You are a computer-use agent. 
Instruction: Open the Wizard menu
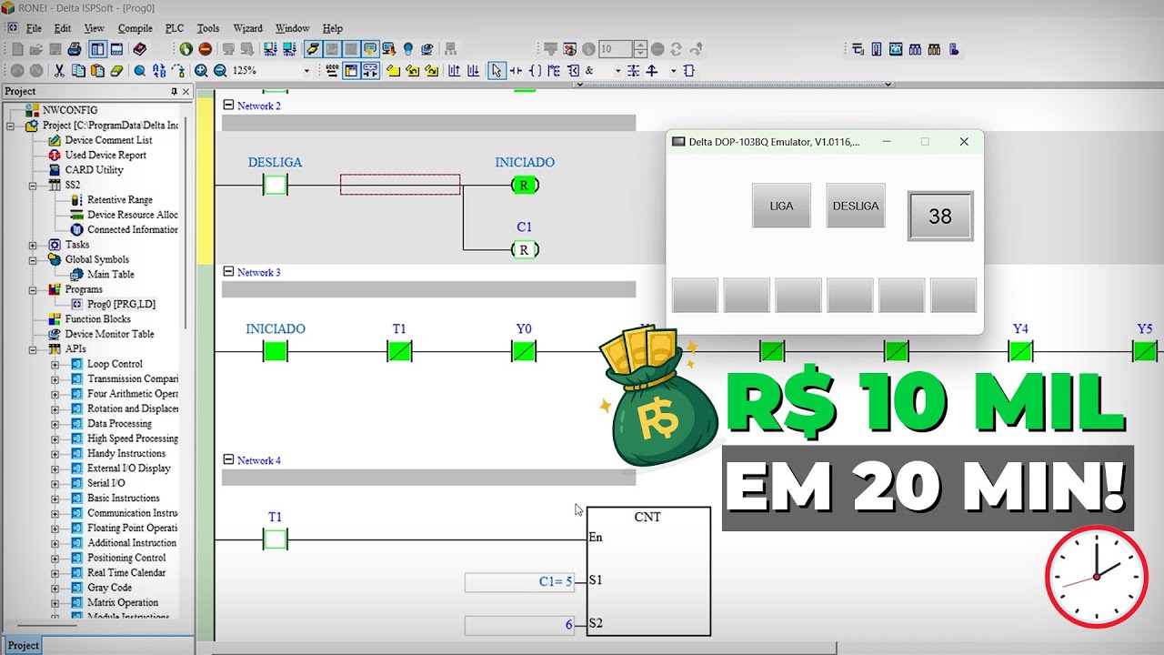[248, 28]
